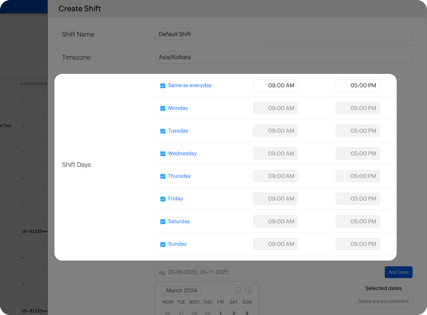Uncheck the Same as everyday checkbox

coord(163,86)
